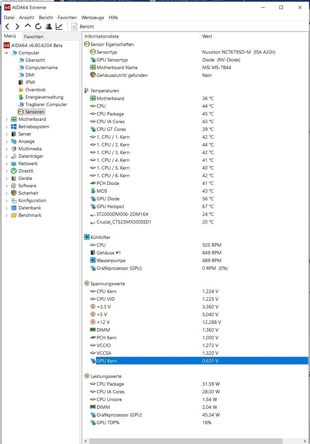Click the Energieverwaltung battery icon
Viewport: 310px width, 444px height.
click(x=21, y=97)
